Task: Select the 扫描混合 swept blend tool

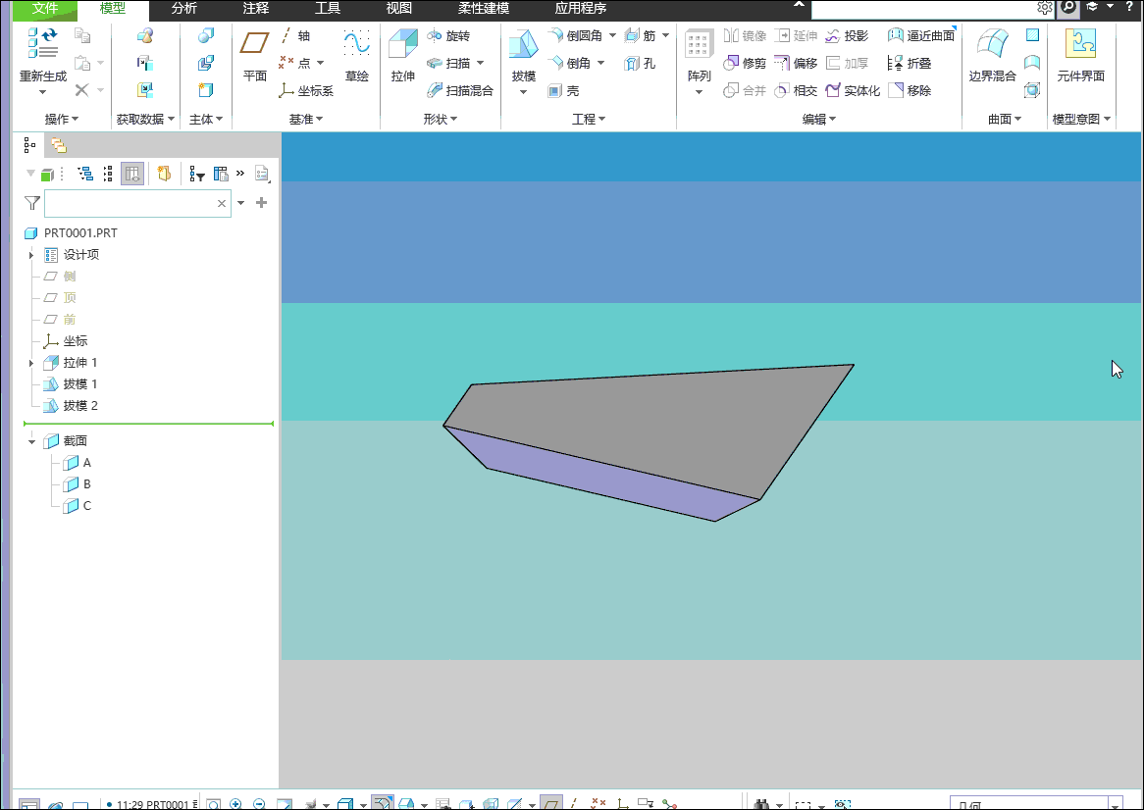Action: click(x=460, y=91)
